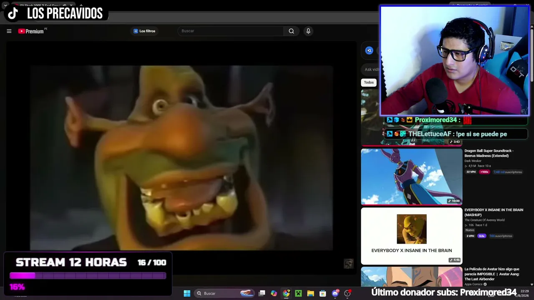The image size is (534, 300).
Task: Click the small Shrek watermark in player corner
Action: click(x=349, y=263)
